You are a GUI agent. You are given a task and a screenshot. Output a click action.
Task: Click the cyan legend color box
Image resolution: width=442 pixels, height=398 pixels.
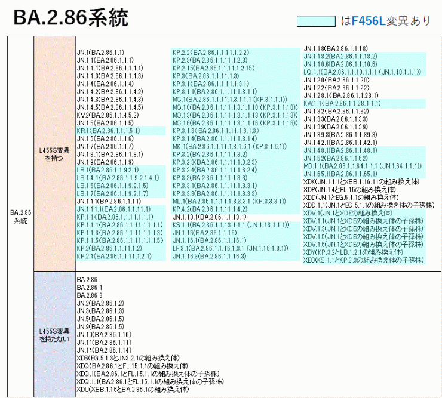(x=316, y=21)
